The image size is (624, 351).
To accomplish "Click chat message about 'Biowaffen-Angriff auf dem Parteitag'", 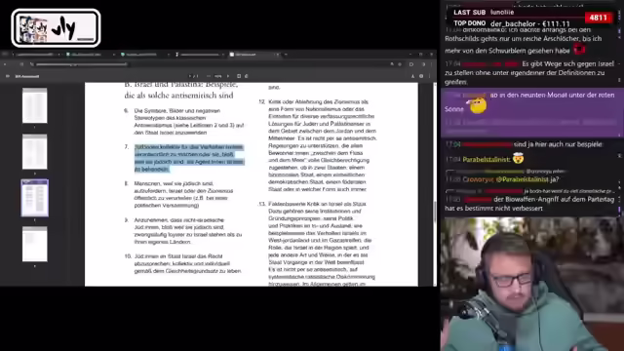I will pos(529,204).
